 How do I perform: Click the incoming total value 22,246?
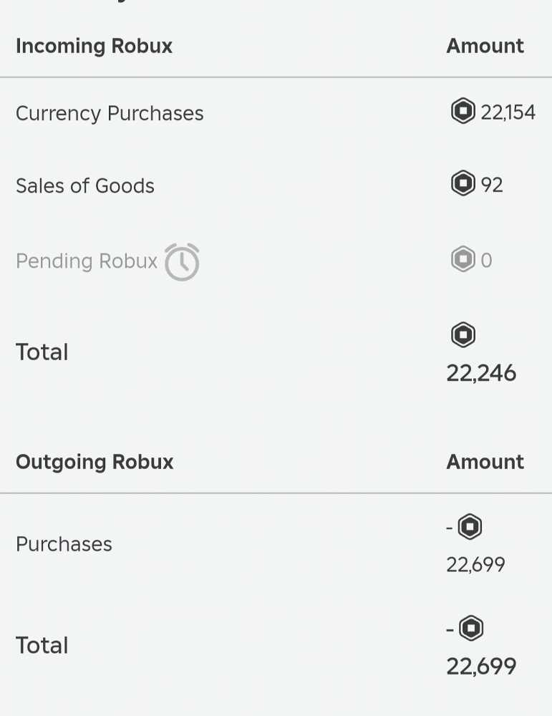(x=481, y=373)
